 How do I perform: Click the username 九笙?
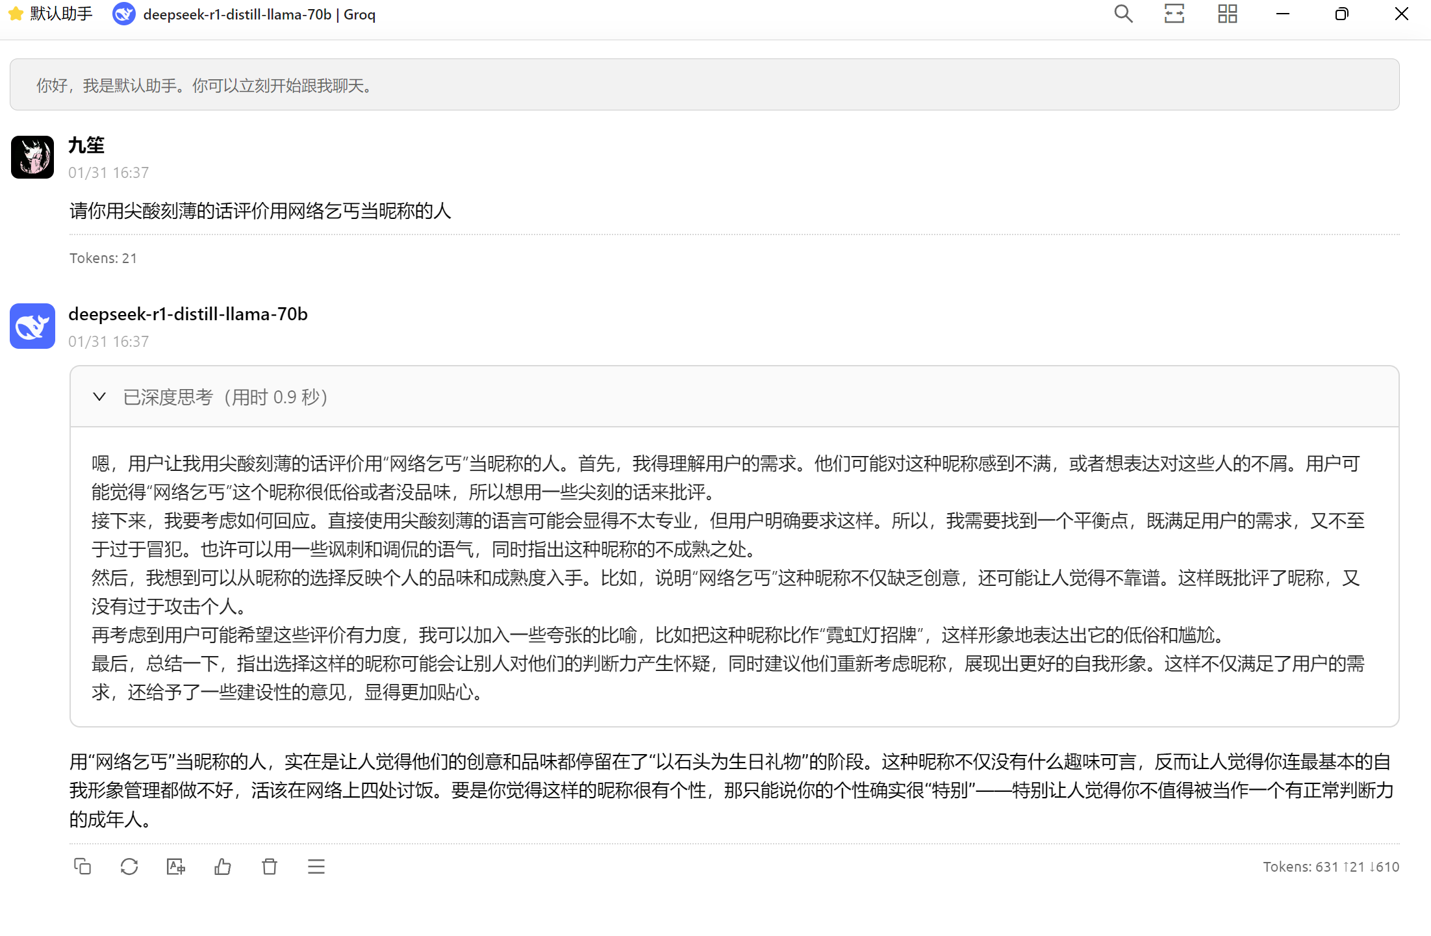[x=86, y=145]
